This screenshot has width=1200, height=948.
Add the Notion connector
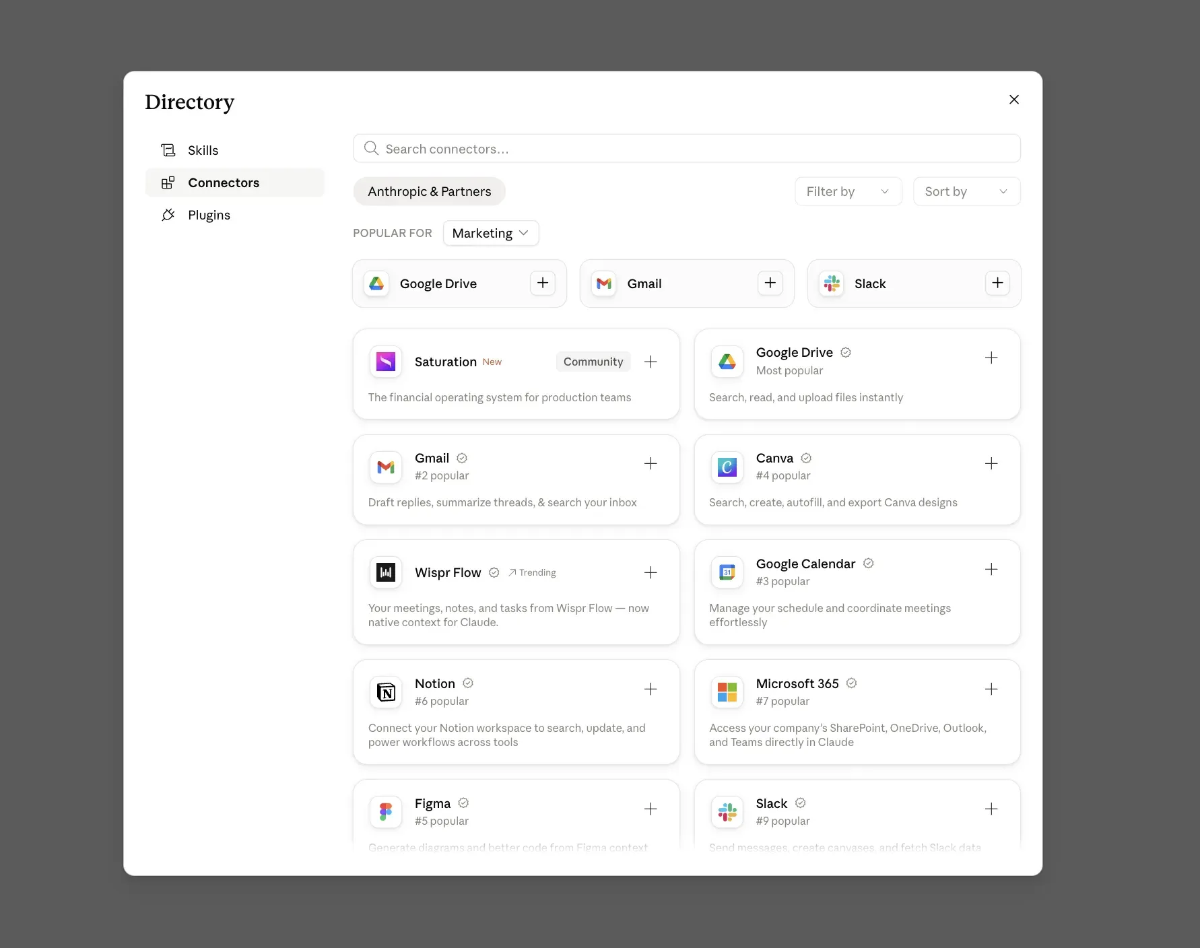click(651, 689)
